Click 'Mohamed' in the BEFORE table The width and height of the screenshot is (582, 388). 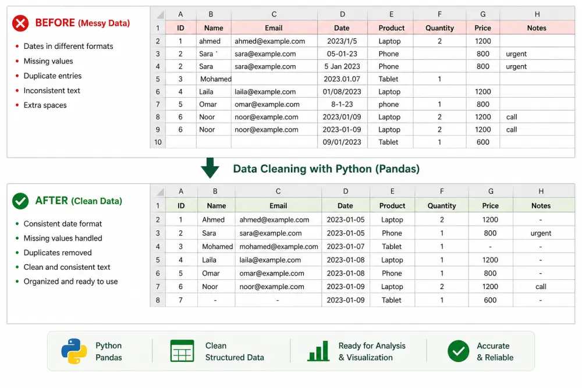(216, 79)
